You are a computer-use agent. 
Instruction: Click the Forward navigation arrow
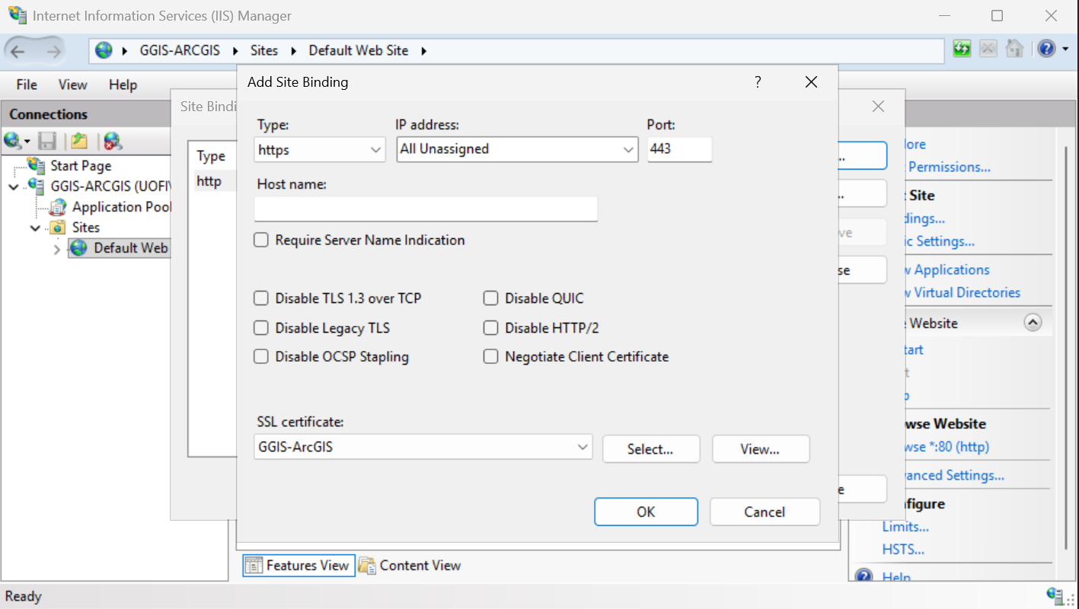[53, 51]
